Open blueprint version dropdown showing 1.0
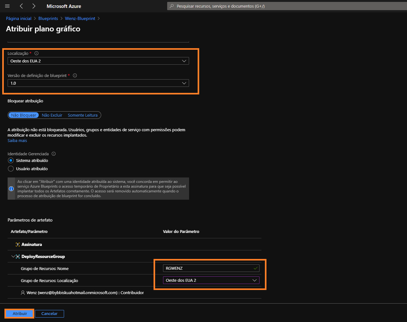The height and width of the screenshot is (322, 407). pyautogui.click(x=98, y=83)
